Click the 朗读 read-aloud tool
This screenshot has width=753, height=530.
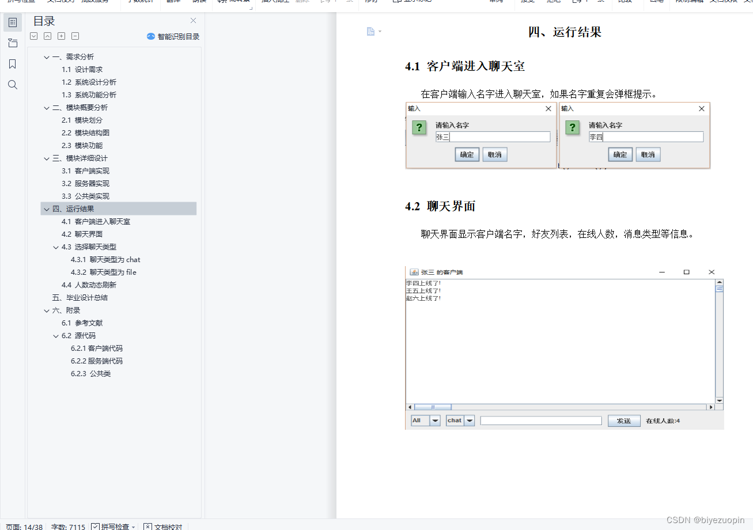[199, 3]
